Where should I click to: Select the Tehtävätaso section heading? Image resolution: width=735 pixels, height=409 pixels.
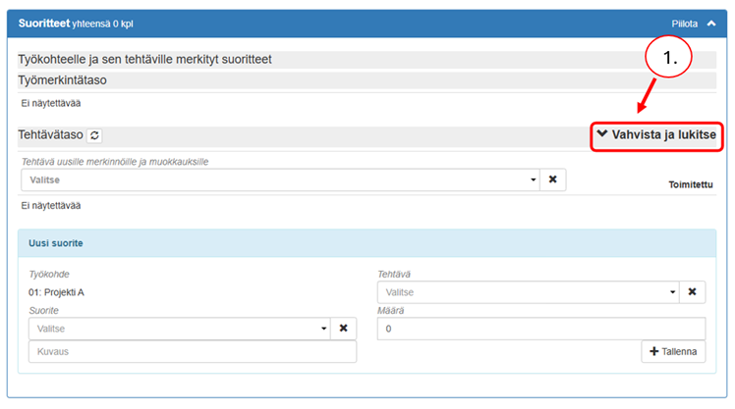pyautogui.click(x=50, y=135)
